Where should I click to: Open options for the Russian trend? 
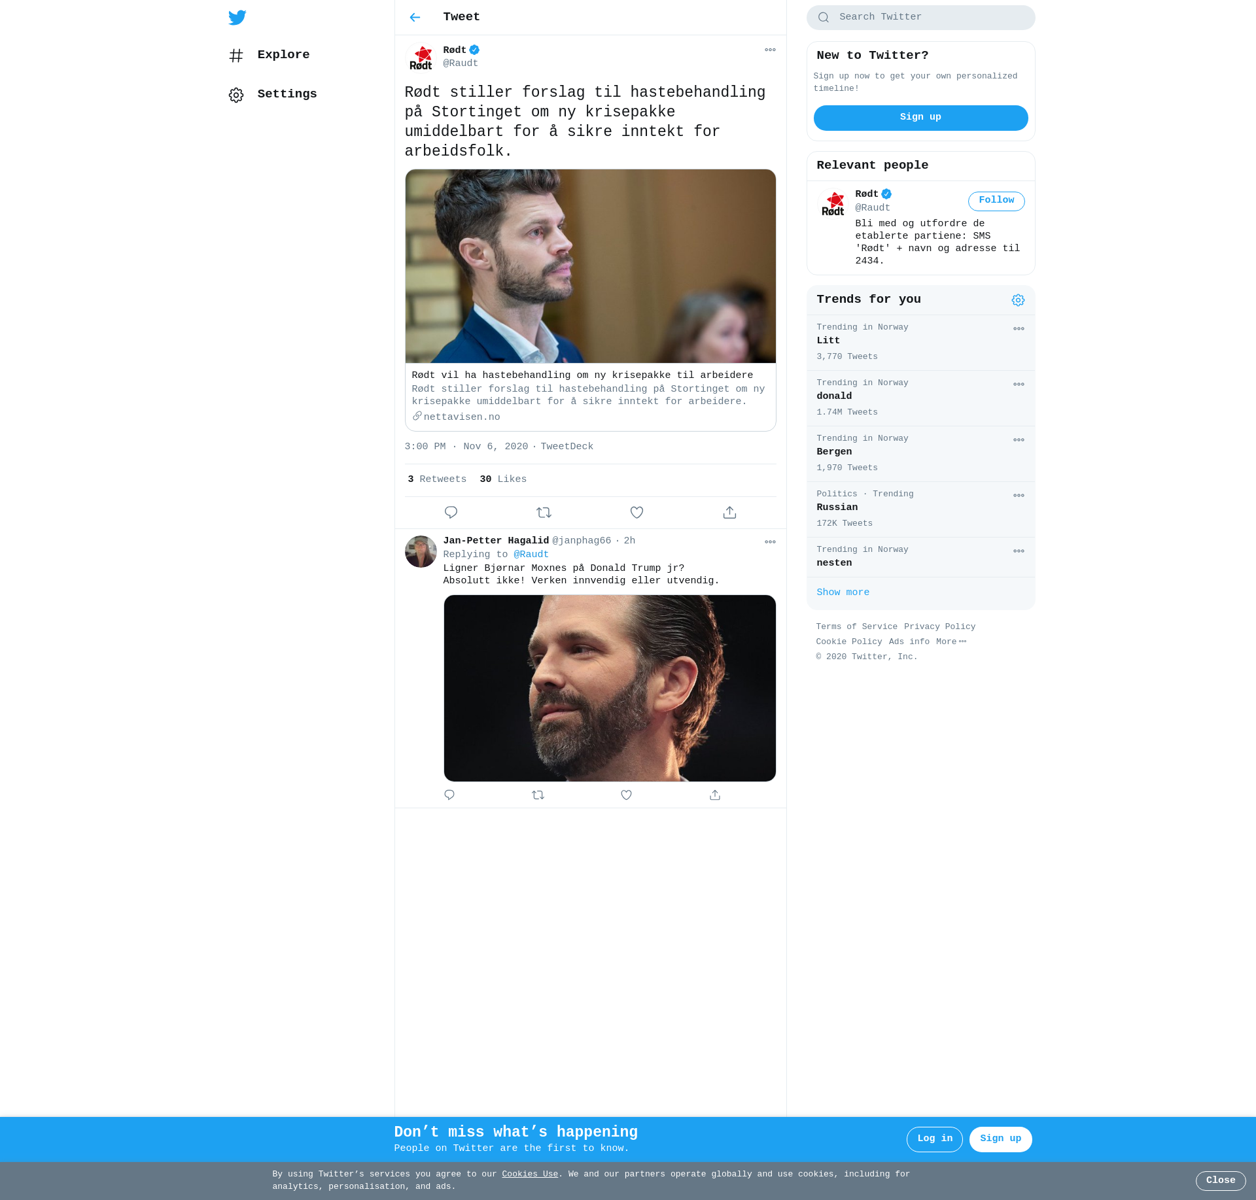pos(1019,496)
